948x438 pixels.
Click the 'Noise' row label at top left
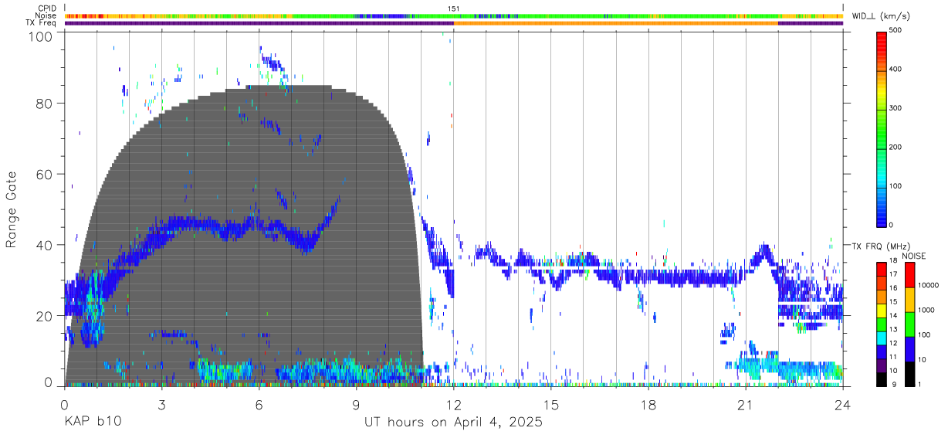(46, 15)
